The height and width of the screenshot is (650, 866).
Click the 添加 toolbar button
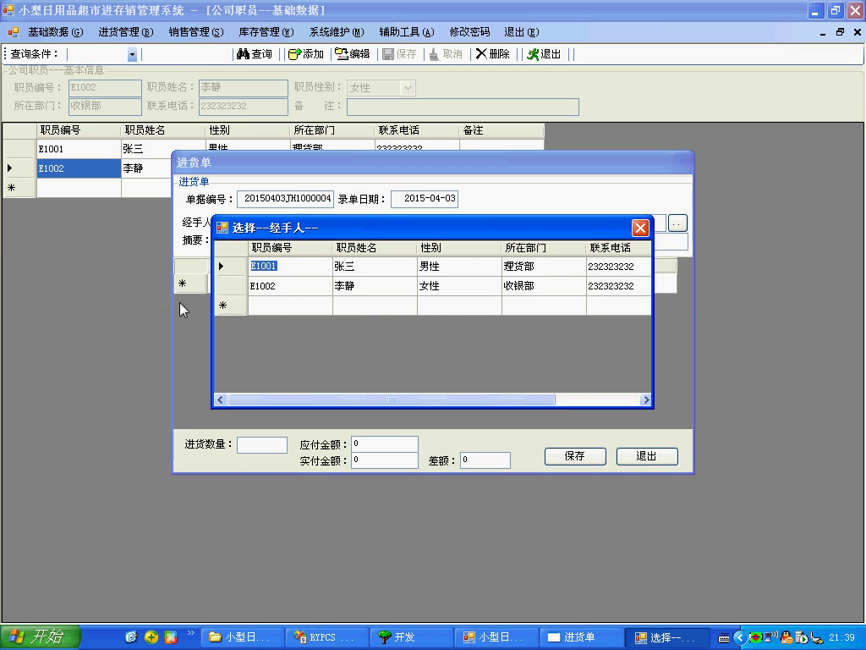point(306,54)
